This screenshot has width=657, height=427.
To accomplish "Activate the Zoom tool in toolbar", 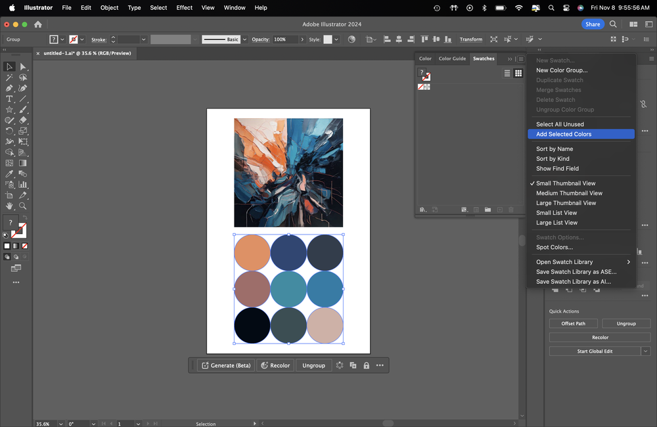I will pos(23,206).
